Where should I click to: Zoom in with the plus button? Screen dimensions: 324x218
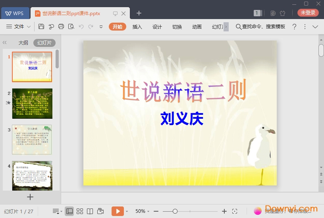(224, 211)
